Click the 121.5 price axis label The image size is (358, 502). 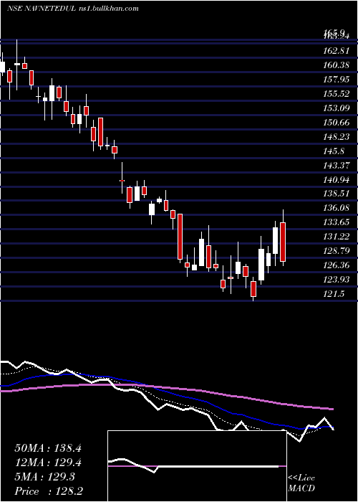coord(334,294)
